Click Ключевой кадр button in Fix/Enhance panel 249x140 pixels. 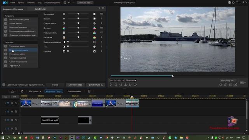point(75,85)
